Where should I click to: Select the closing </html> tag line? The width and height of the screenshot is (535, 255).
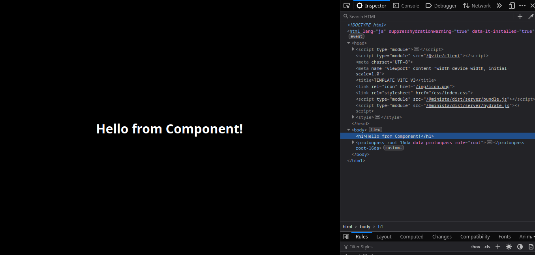click(x=356, y=161)
